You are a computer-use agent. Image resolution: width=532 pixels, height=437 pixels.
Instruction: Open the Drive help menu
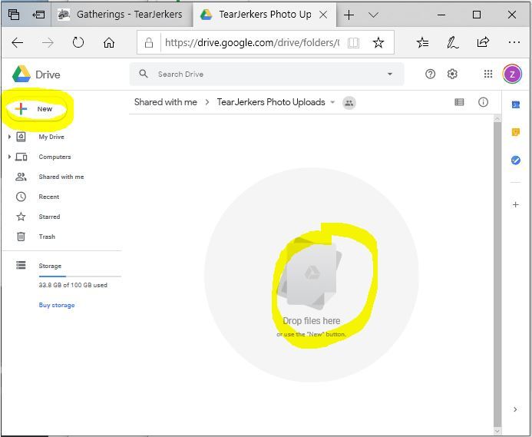[x=430, y=74]
